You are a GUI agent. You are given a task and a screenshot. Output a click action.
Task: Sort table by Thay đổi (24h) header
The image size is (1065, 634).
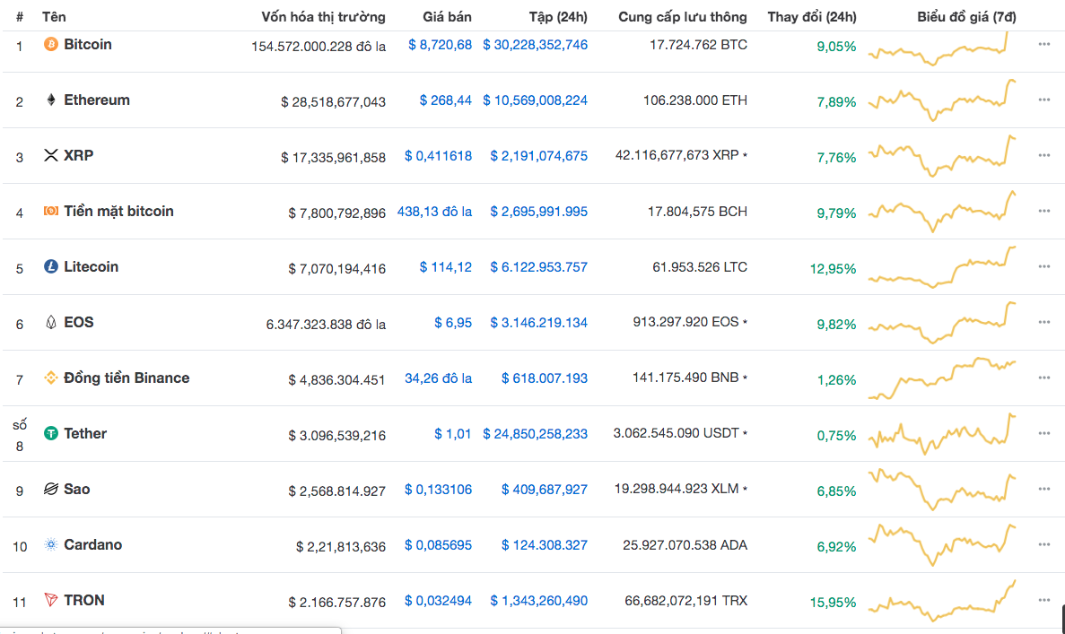811,16
